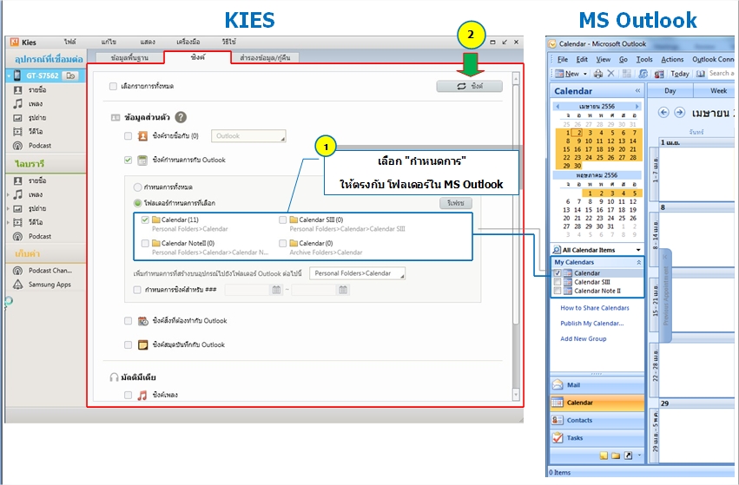Click the Shortcuts icon at Outlook navigation bottom
Image resolution: width=739 pixels, height=485 pixels.
pos(628,456)
